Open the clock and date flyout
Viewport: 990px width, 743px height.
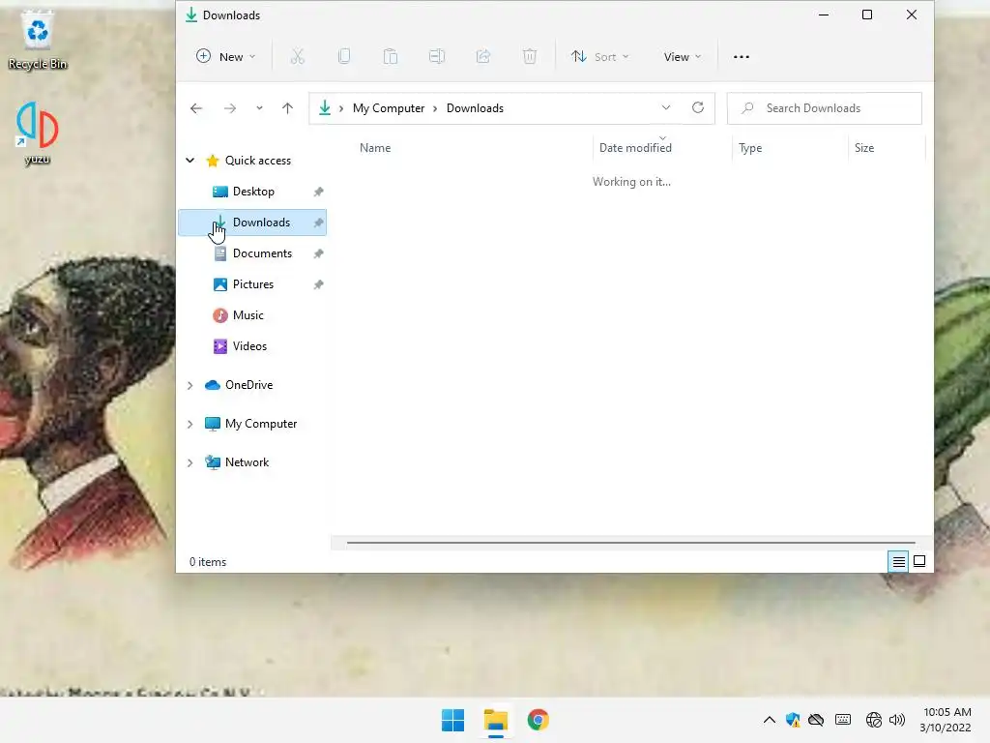tap(946, 720)
